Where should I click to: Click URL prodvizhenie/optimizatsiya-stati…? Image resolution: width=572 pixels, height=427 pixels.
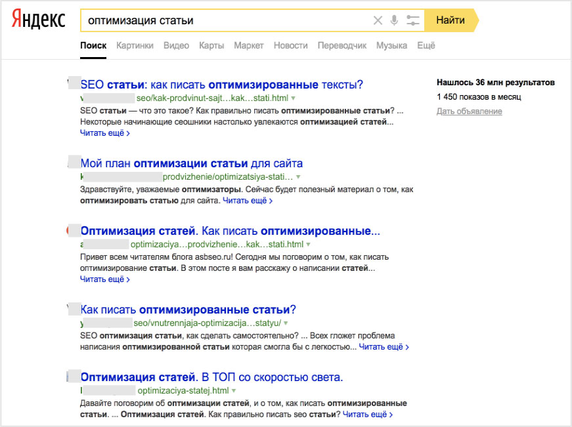pos(228,176)
